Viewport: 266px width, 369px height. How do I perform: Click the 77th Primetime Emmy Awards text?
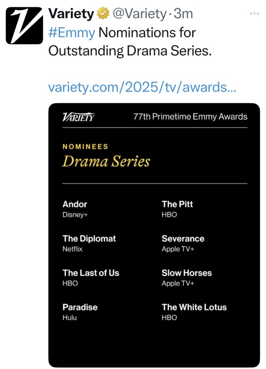[x=190, y=117]
